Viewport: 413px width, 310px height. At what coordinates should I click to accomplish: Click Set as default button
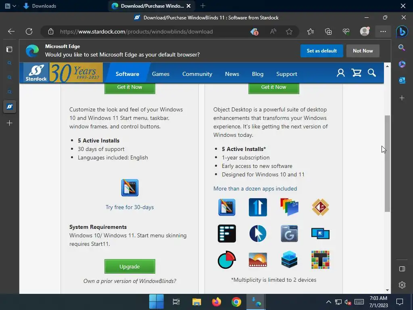321,51
